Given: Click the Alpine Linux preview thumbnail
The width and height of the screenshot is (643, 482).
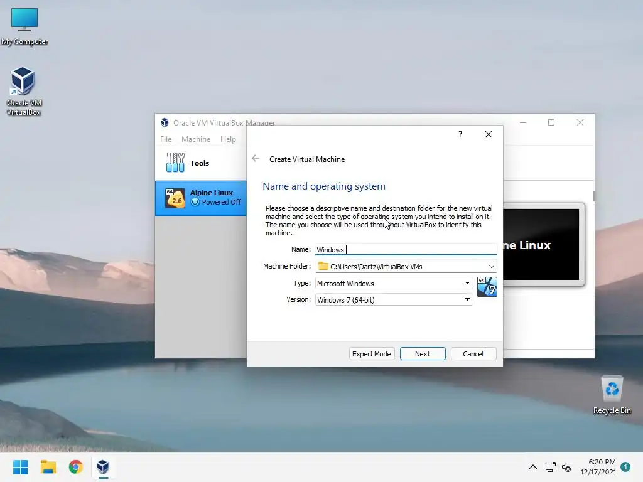Looking at the screenshot, I should pos(541,244).
